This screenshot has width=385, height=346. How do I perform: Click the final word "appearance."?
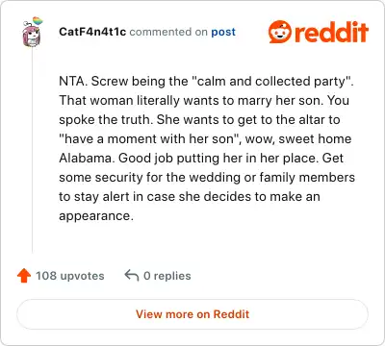(x=96, y=216)
